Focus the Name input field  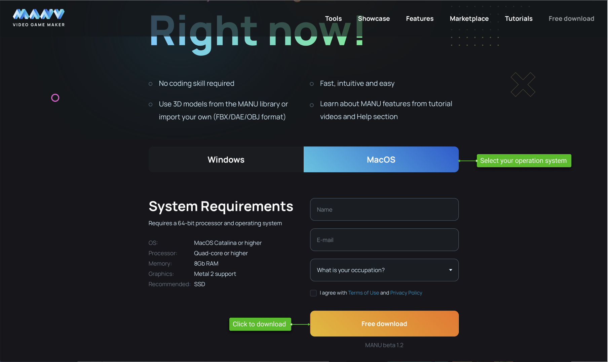[x=384, y=210]
